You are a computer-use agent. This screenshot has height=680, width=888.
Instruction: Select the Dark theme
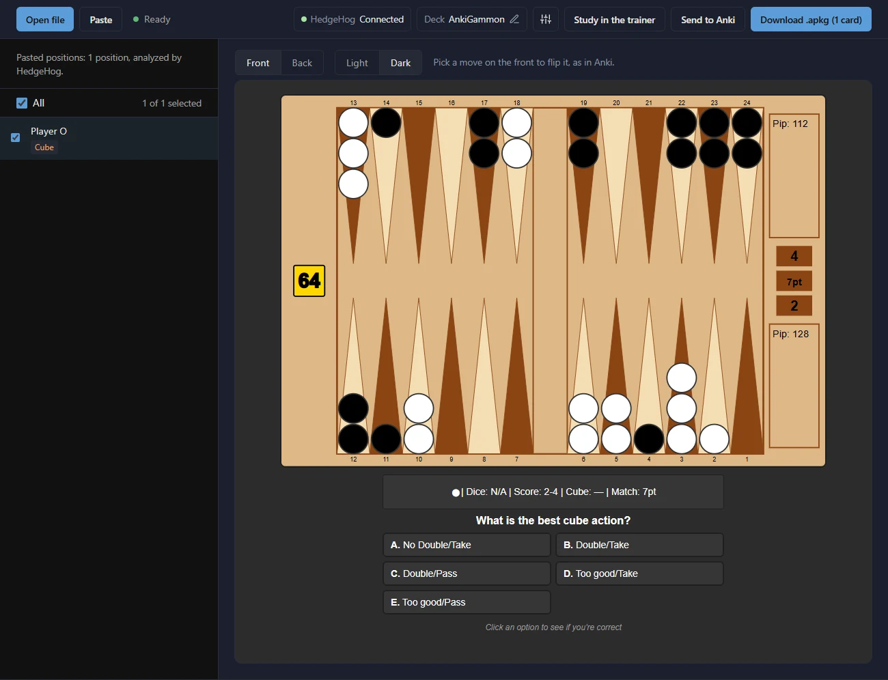coord(401,63)
